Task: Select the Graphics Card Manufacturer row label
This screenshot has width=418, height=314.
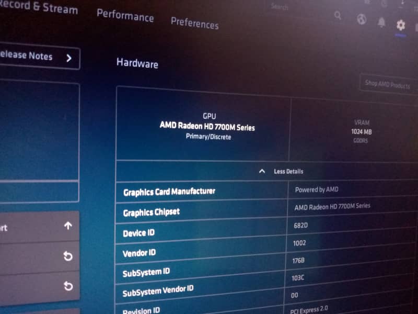Action: (169, 192)
